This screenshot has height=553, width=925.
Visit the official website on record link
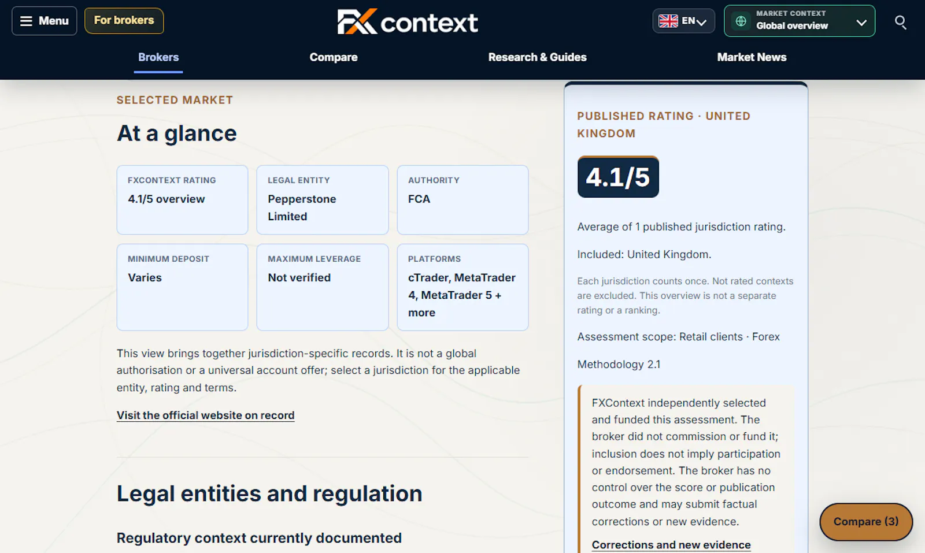[205, 415]
